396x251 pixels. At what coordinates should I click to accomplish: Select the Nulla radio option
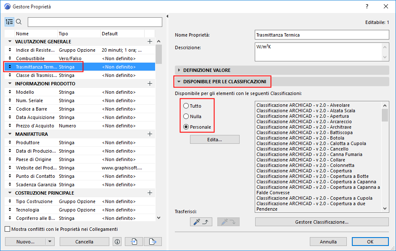(186, 116)
